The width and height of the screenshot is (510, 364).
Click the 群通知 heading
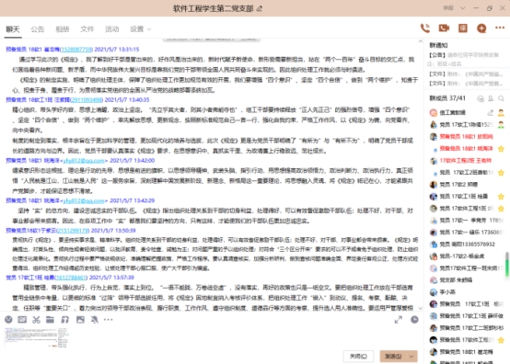[x=438, y=45]
